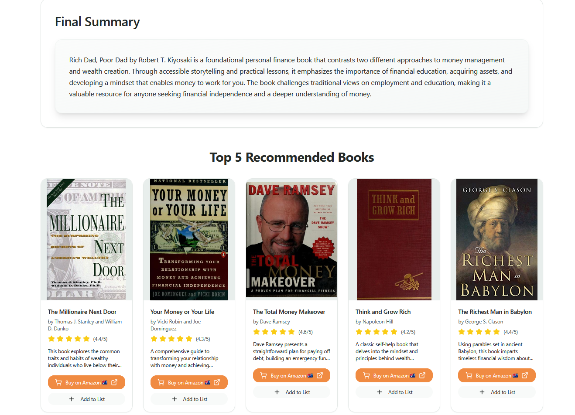
Task: Click The Richest Man in Babylon title
Action: [495, 312]
